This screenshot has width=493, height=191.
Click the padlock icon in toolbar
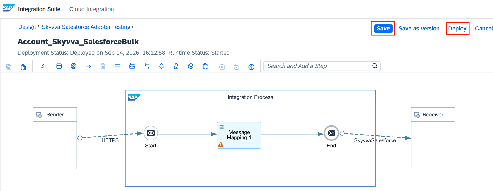coord(176,66)
